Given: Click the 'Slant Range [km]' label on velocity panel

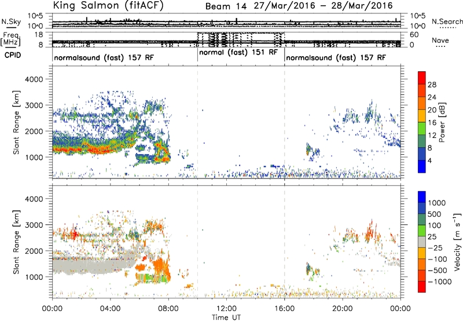Looking at the screenshot, I should click(x=16, y=242).
